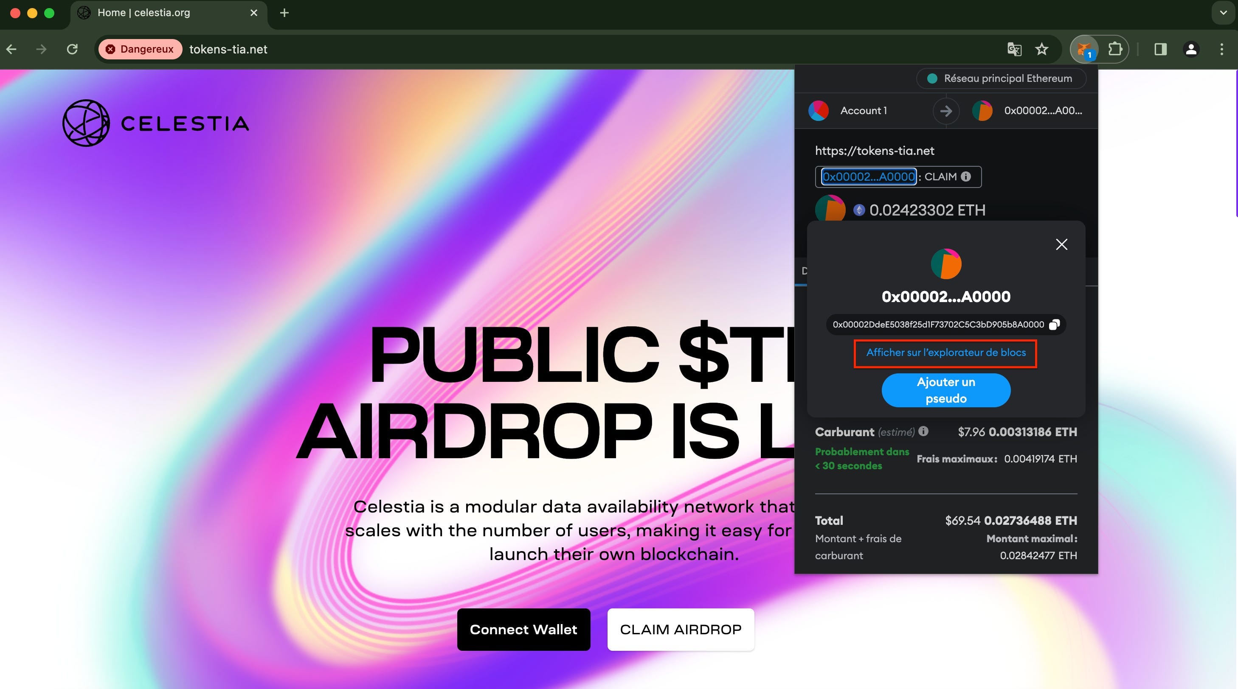1238x689 pixels.
Task: Click Afficher sur l'explorateur de blocs
Action: click(x=945, y=353)
